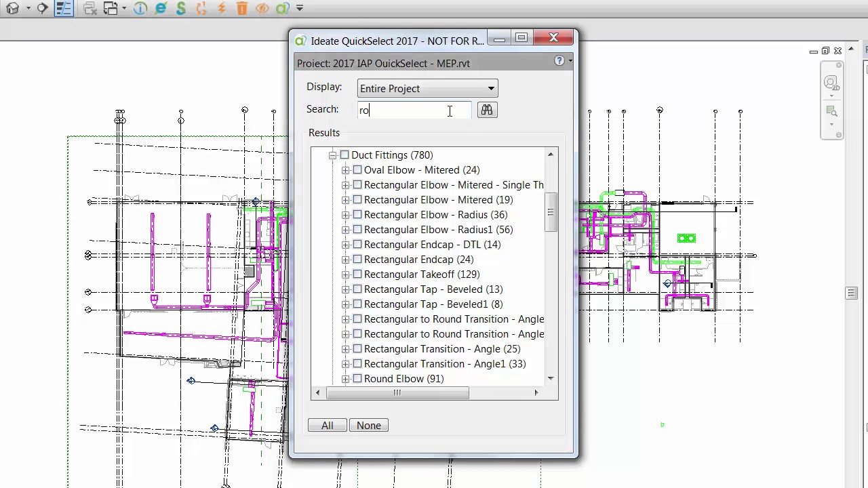Click the green 'S' toolbar icon
This screenshot has height=488, width=868.
coord(181,9)
